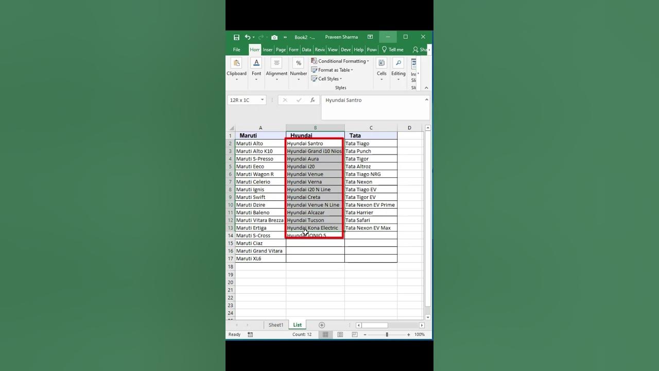Switch to Page Layout view icon
Screen dimensions: 659x371
tap(340, 334)
